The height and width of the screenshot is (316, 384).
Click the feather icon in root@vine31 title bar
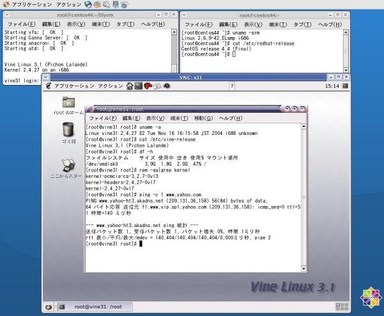click(x=89, y=109)
